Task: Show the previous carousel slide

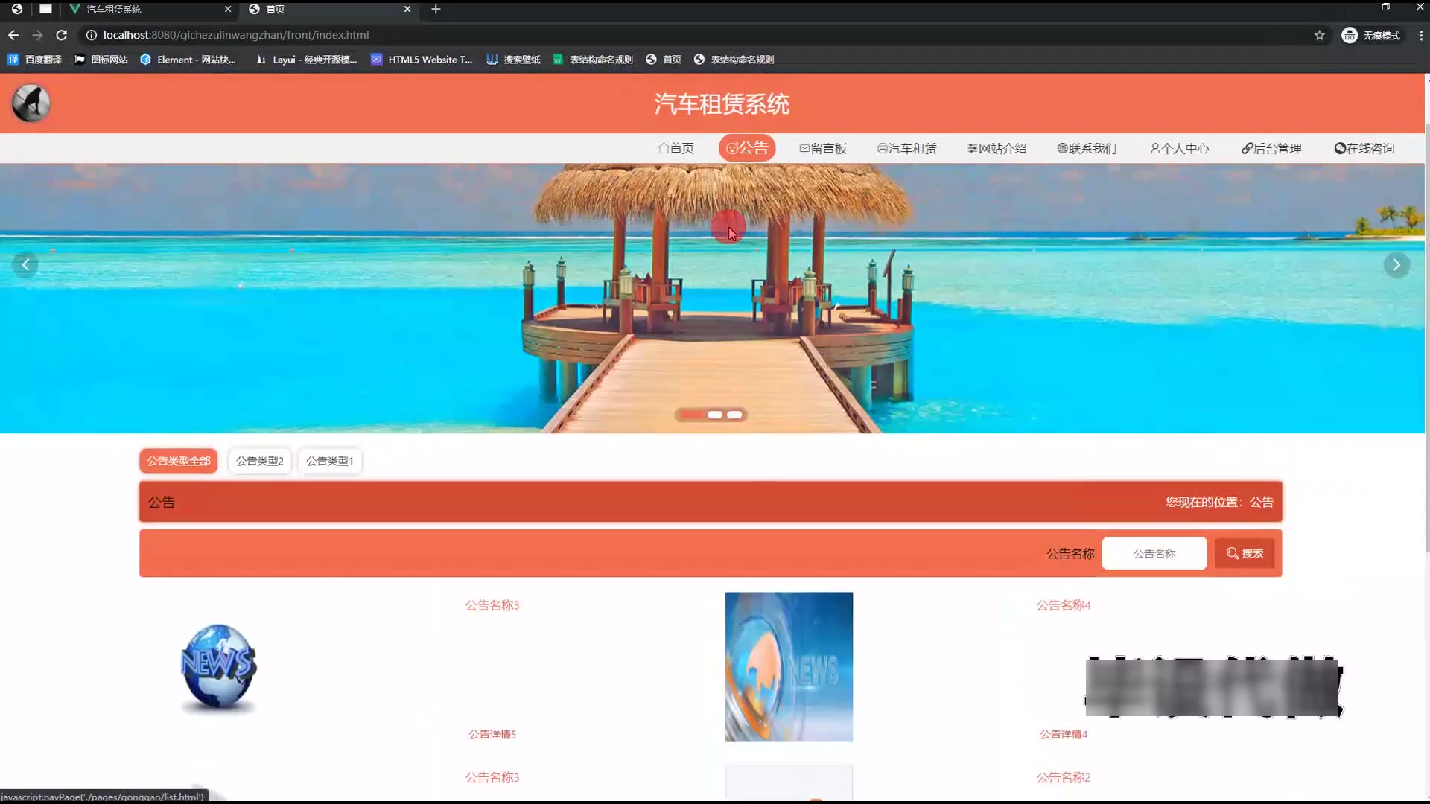Action: coord(25,264)
